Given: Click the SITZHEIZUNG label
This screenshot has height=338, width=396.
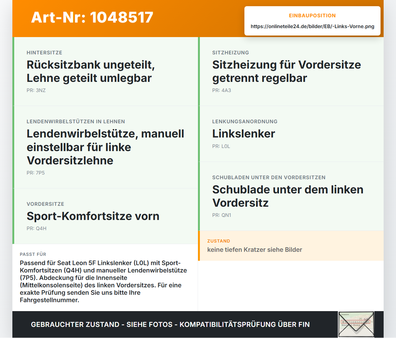Looking at the screenshot, I should tap(230, 53).
